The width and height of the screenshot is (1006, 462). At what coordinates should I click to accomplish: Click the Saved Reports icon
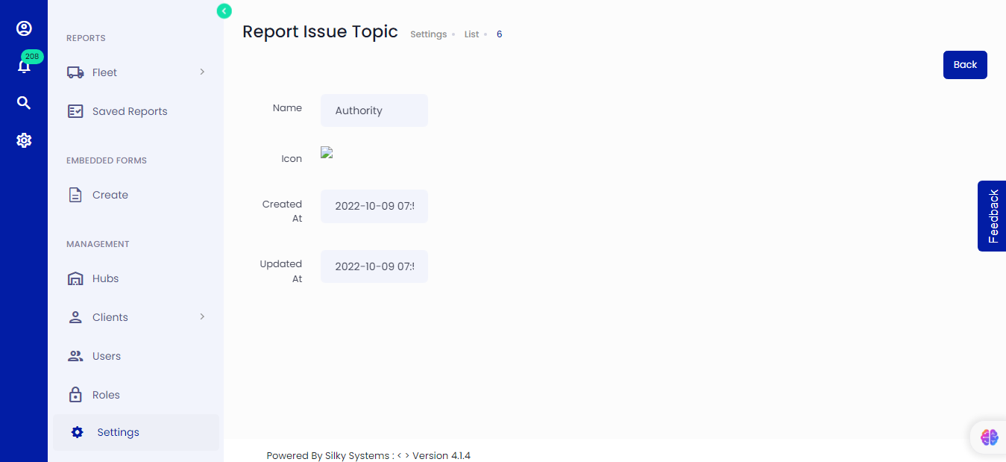75,110
